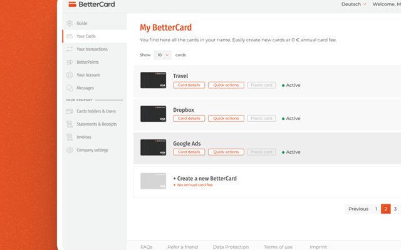
Task: Click the Travel card title
Action: point(180,76)
